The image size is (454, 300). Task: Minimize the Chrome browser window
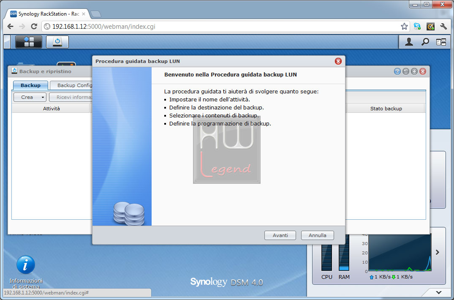(x=415, y=4)
